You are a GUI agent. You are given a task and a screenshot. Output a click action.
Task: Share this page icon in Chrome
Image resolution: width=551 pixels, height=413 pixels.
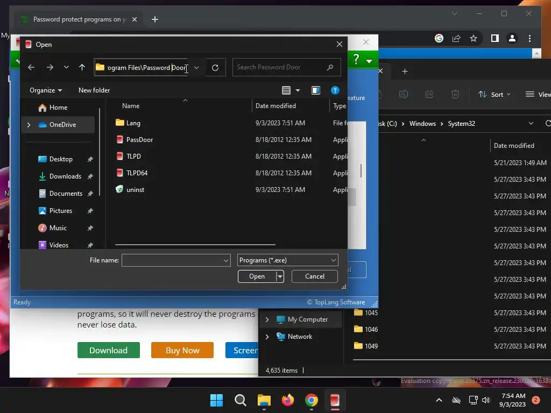click(x=456, y=38)
